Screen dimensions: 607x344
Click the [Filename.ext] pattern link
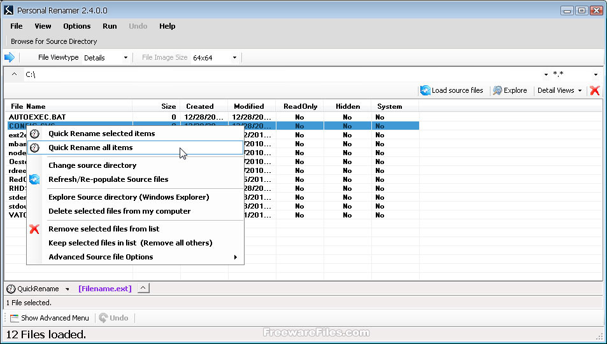coord(105,289)
